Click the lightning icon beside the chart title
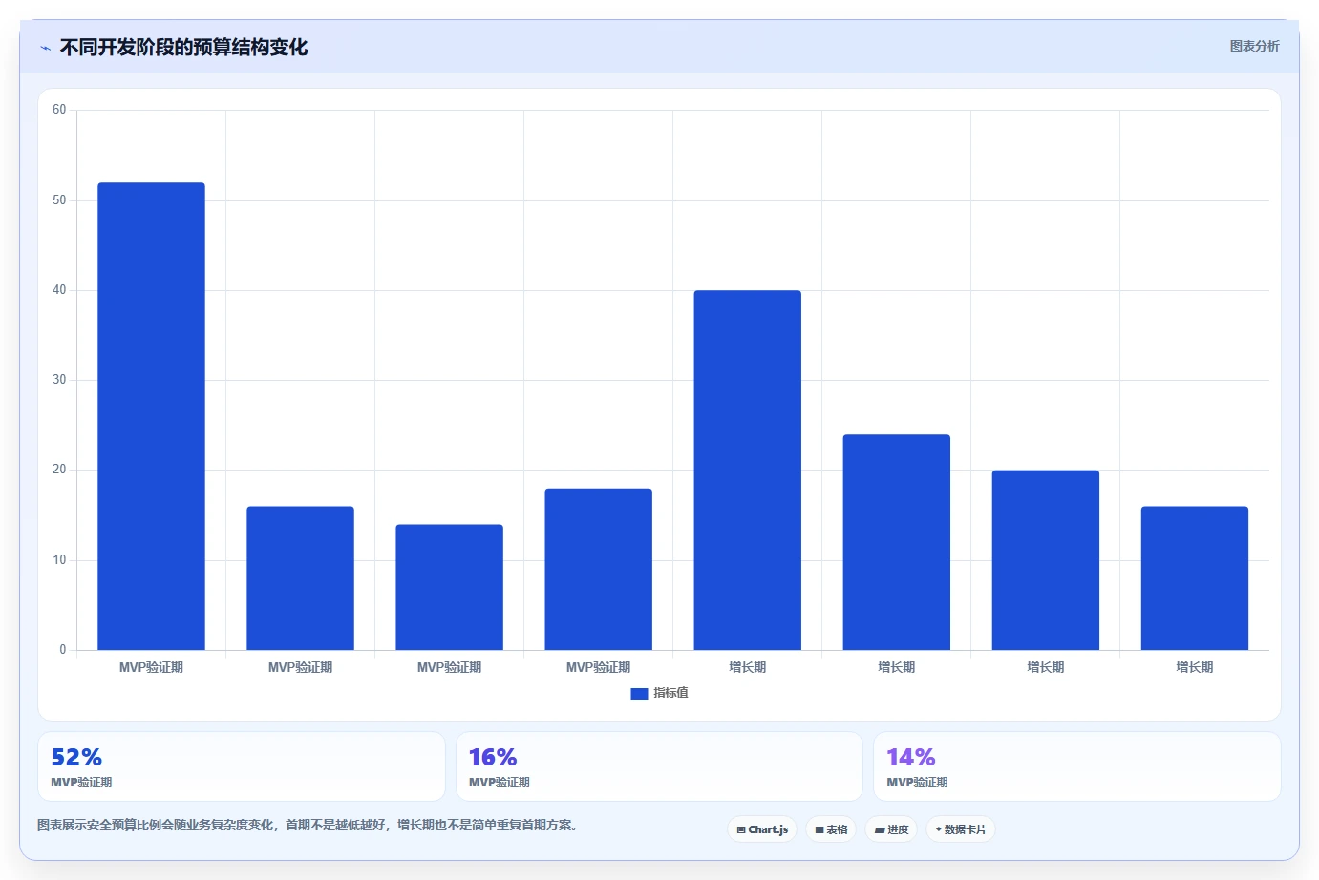 (45, 48)
